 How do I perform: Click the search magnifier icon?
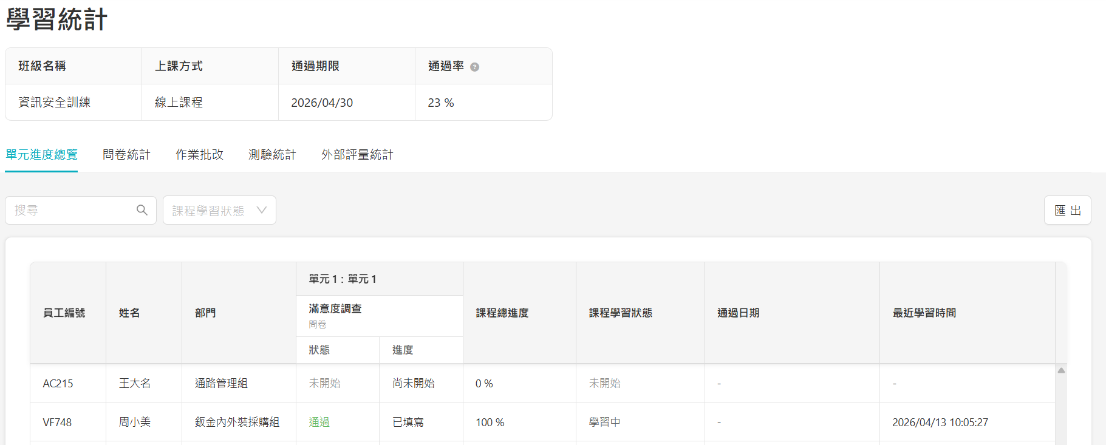tap(142, 210)
